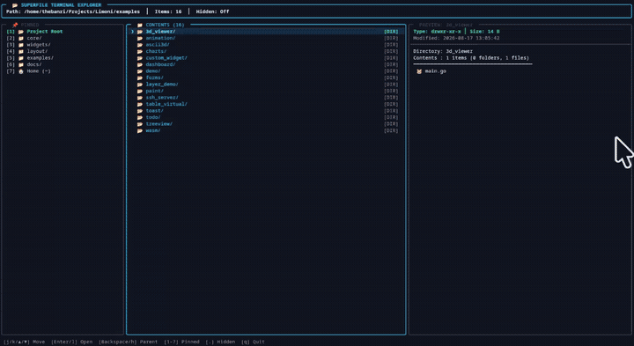Viewport: 634px width, 346px height.
Task: Click the folder icon beside wasm/
Action: pyautogui.click(x=140, y=130)
